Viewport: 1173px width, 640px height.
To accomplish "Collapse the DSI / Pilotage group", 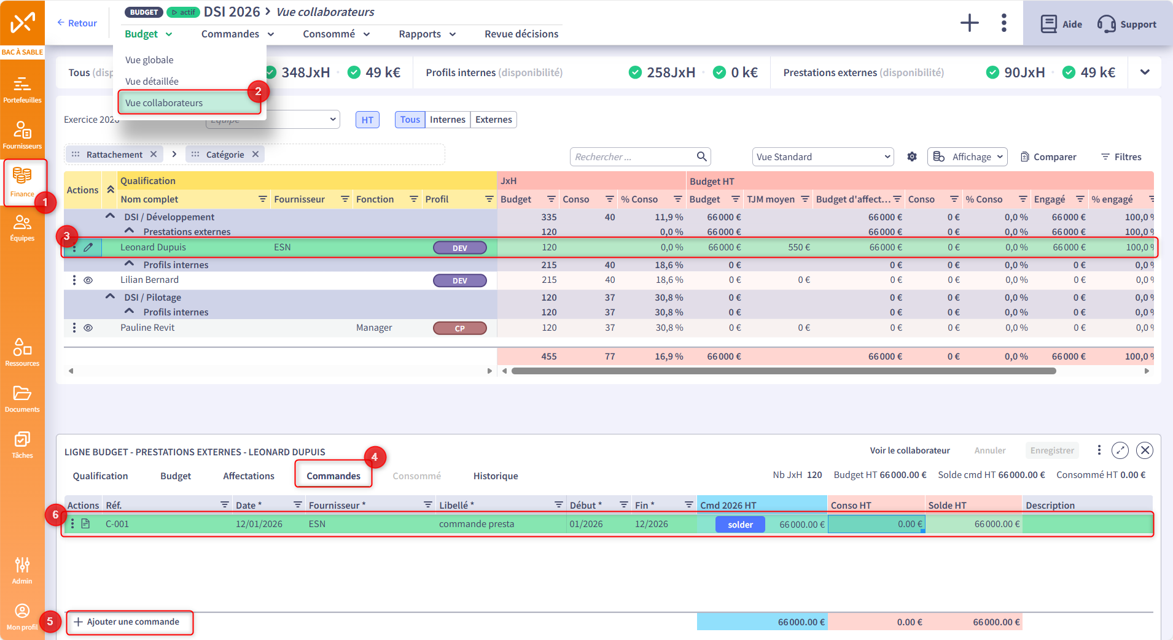I will pos(110,297).
